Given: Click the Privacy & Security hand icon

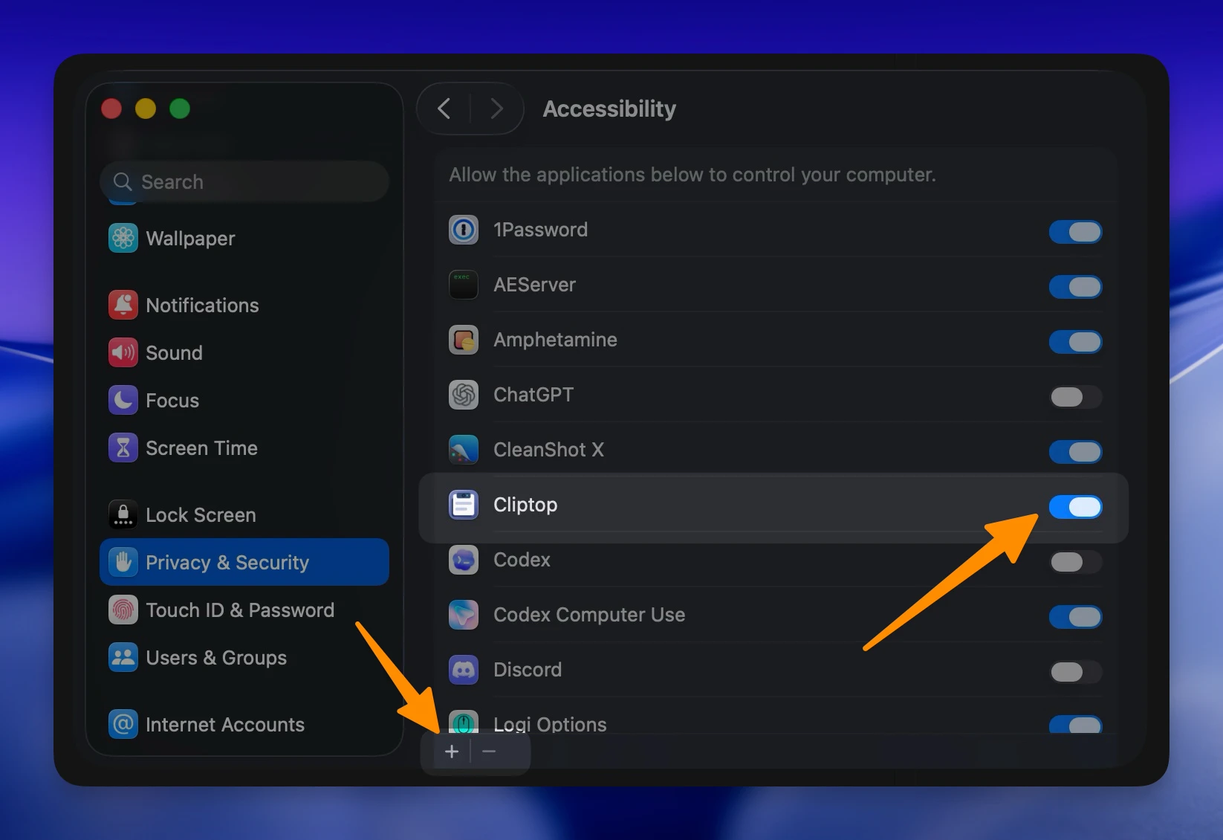Looking at the screenshot, I should [123, 562].
